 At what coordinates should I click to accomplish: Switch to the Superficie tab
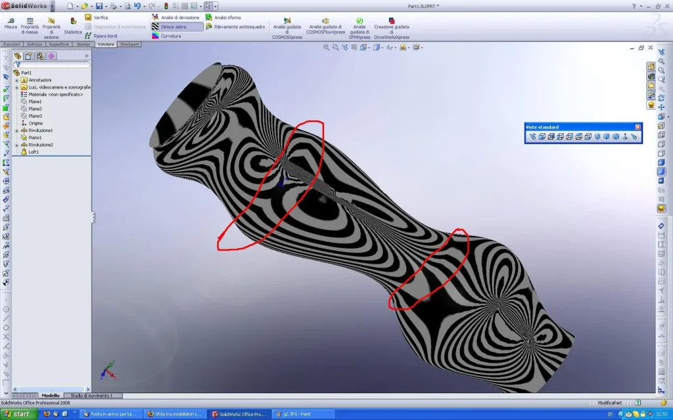coord(58,44)
